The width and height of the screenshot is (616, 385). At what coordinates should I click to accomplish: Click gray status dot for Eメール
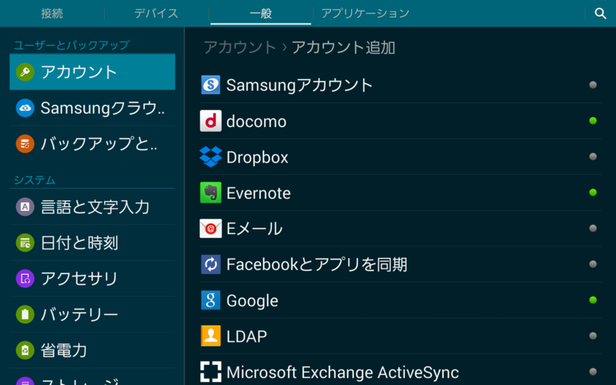[593, 228]
